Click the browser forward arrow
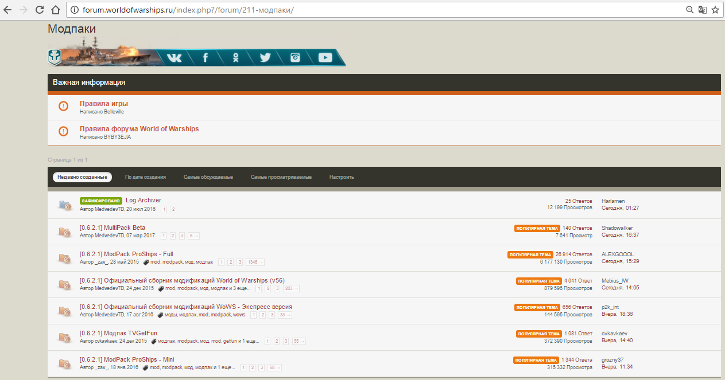725x380 pixels. (x=24, y=10)
